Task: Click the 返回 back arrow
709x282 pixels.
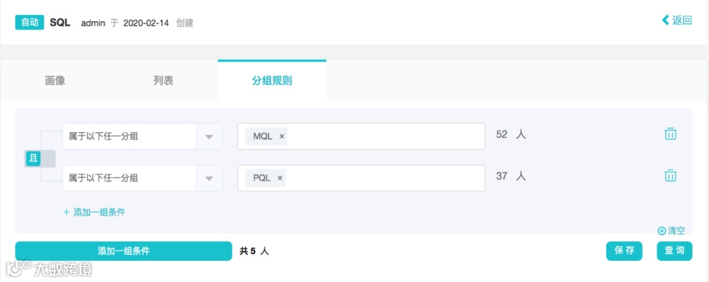Action: tap(665, 20)
